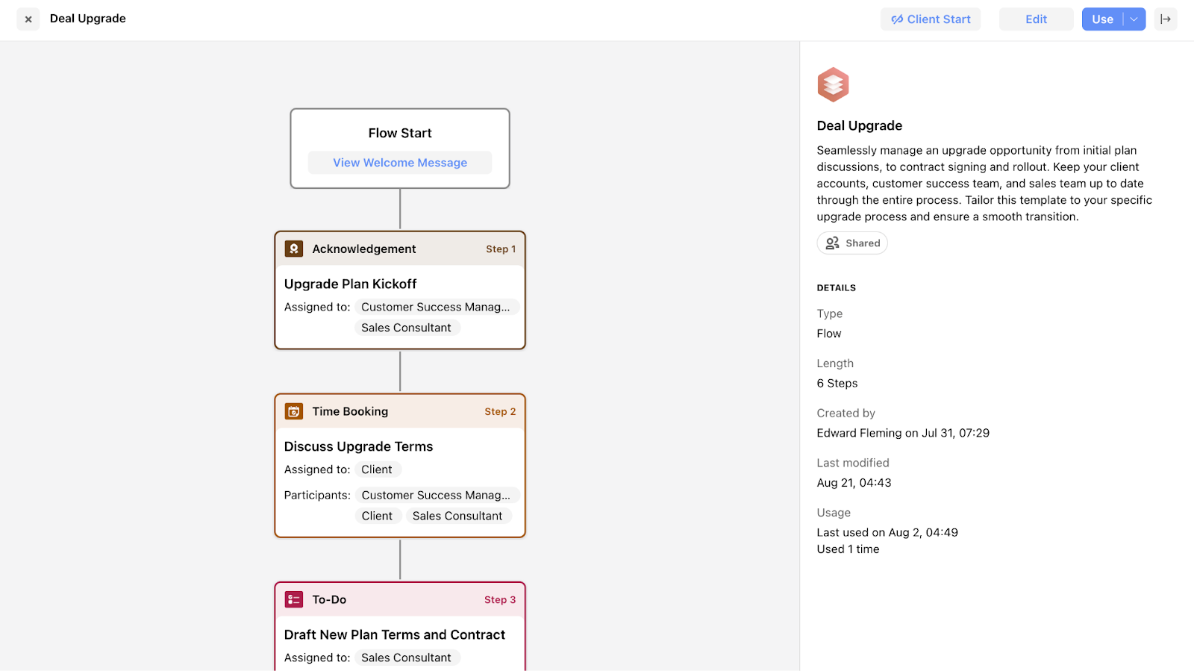Close the Deal Upgrade template view
Image resolution: width=1194 pixels, height=671 pixels.
pos(28,19)
